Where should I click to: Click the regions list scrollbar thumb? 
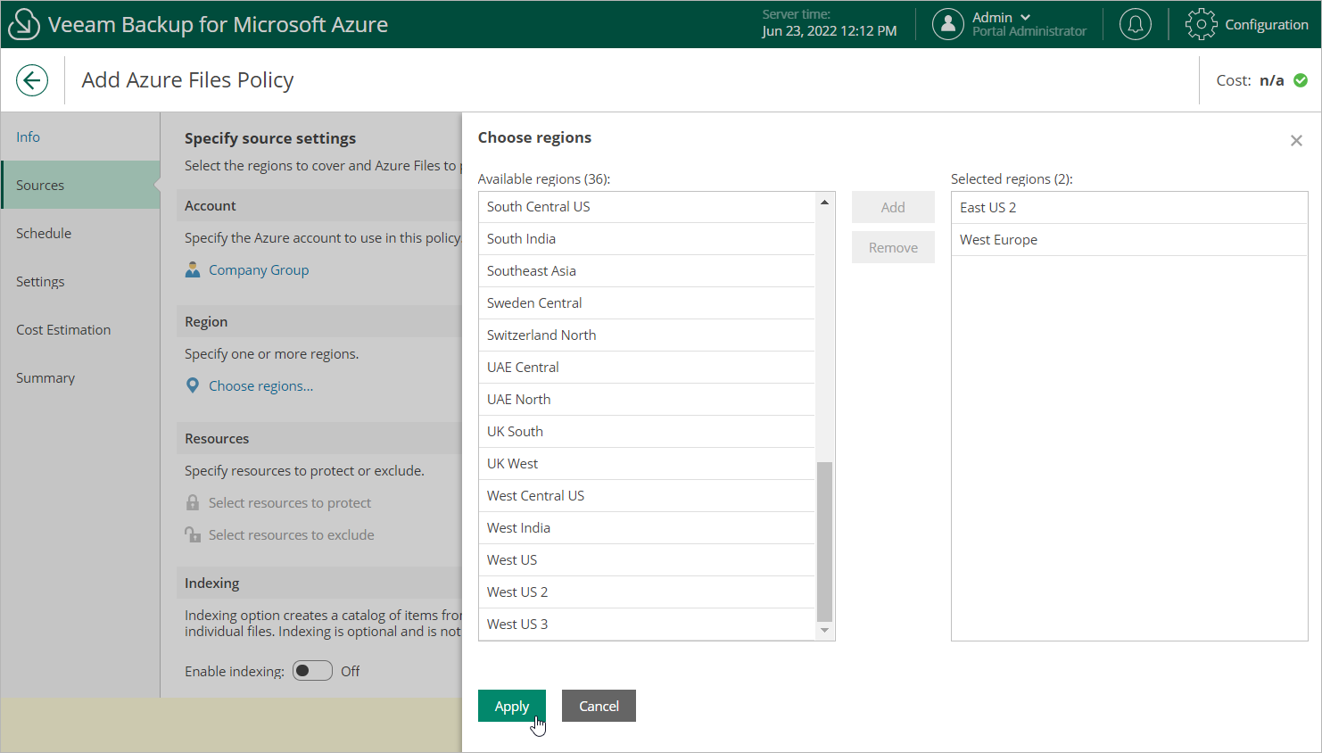(x=824, y=542)
